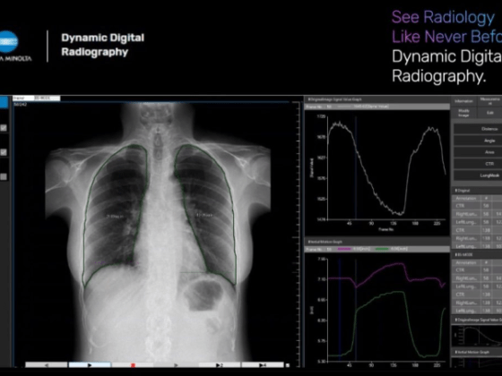Select the 2x playback speed button
This screenshot has width=502, height=376.
point(220,365)
